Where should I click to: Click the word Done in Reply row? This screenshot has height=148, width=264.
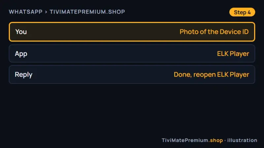click(183, 75)
